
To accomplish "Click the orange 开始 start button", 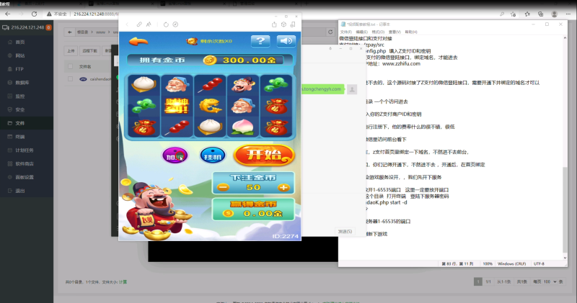I will click(264, 155).
